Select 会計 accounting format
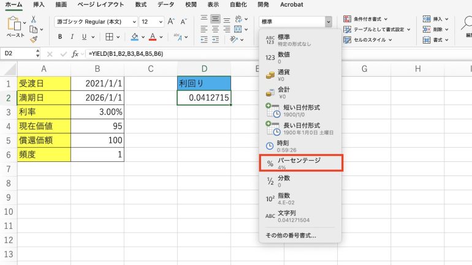Screen dimensions: 472x265 pyautogui.click(x=300, y=93)
